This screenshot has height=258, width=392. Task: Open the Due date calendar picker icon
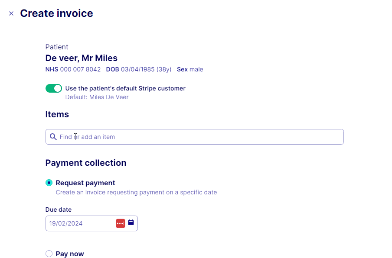click(x=131, y=223)
